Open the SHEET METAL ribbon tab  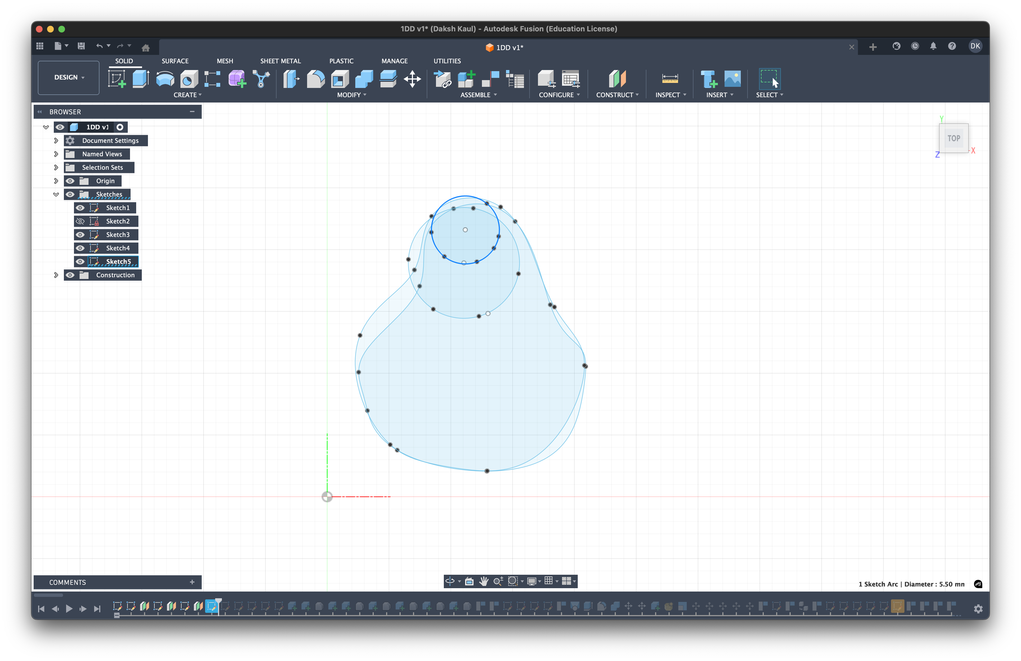tap(280, 61)
